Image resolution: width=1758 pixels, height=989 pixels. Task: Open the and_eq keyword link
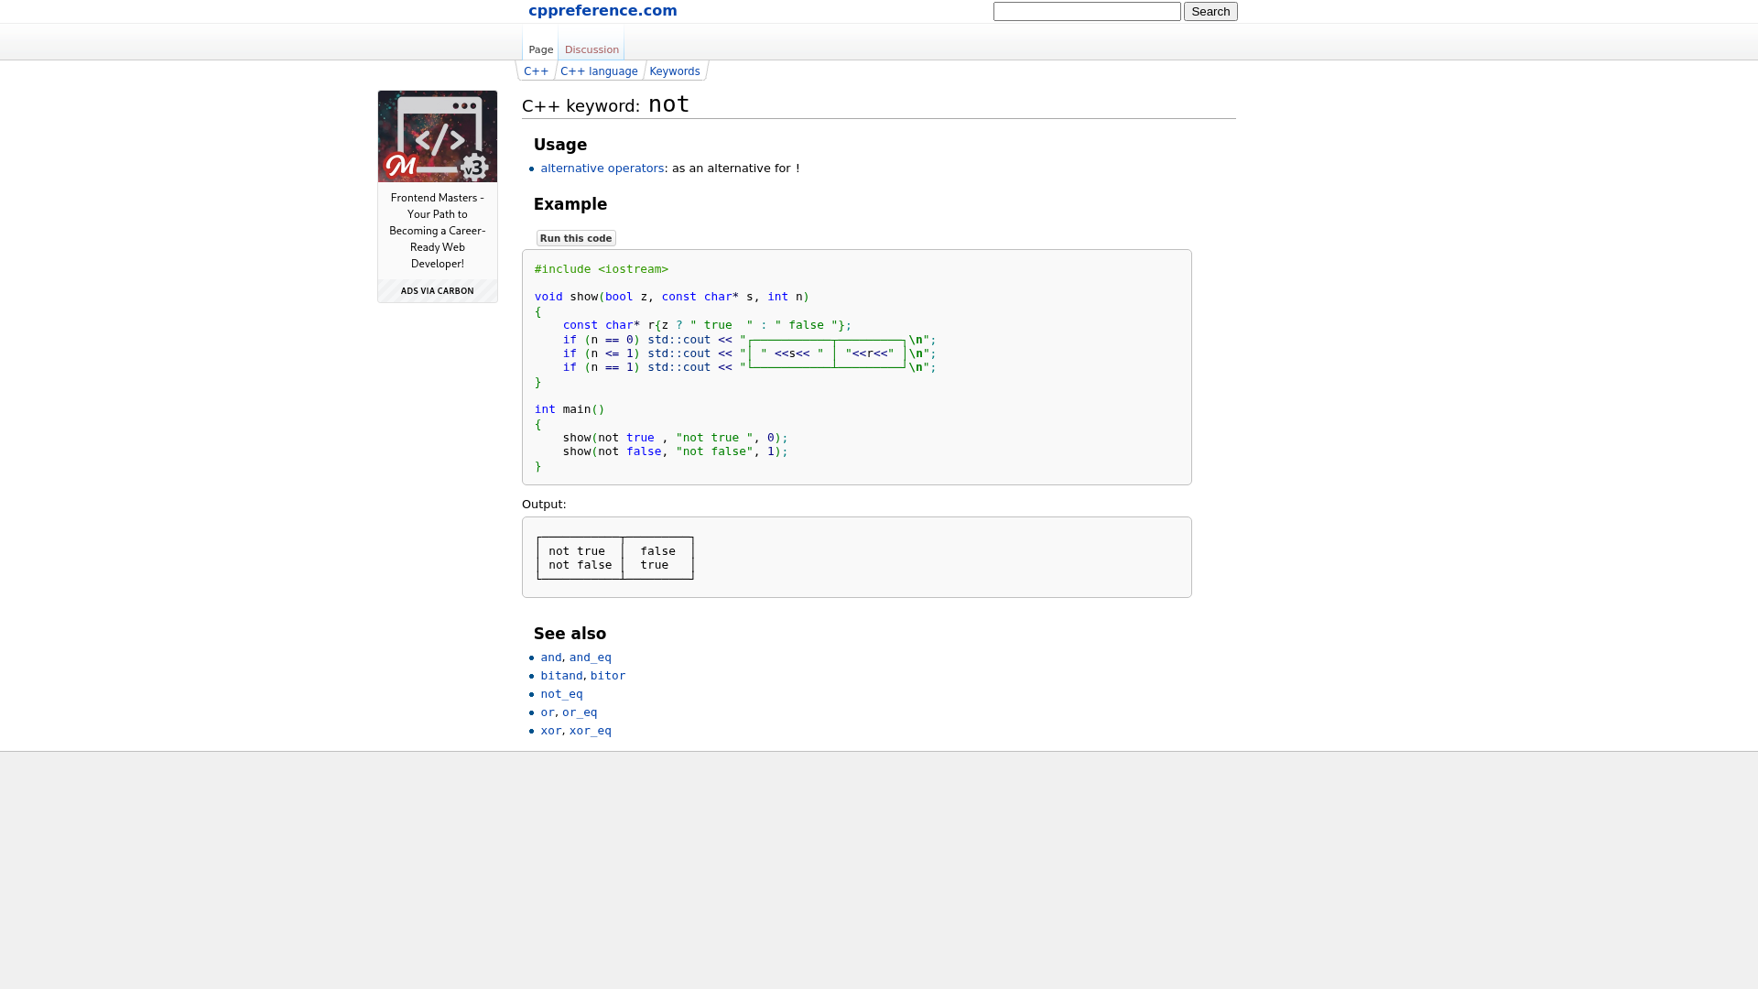coord(590,658)
